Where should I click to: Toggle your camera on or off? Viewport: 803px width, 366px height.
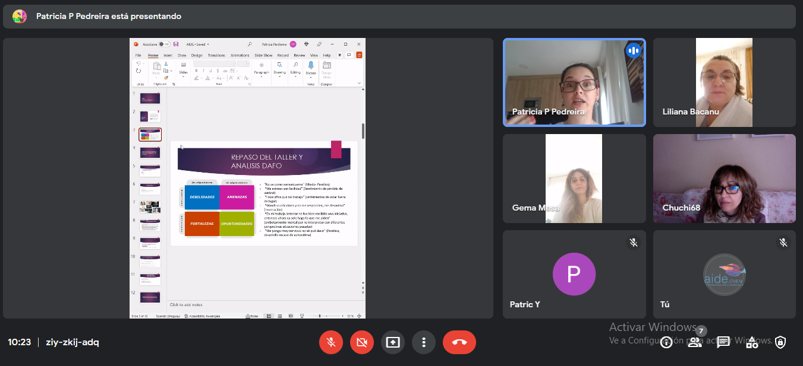[362, 342]
